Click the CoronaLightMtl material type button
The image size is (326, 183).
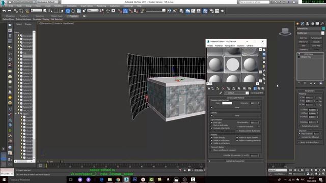[x=257, y=93]
